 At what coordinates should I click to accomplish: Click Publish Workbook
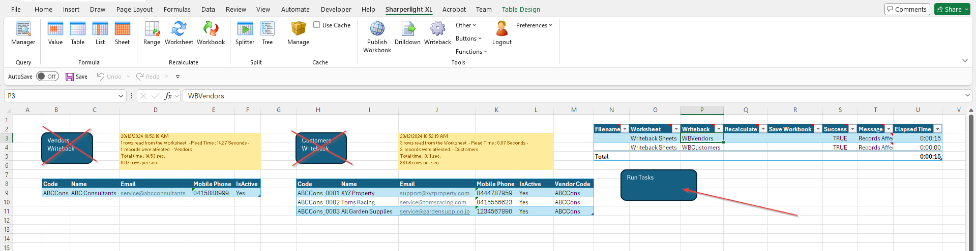[x=377, y=37]
